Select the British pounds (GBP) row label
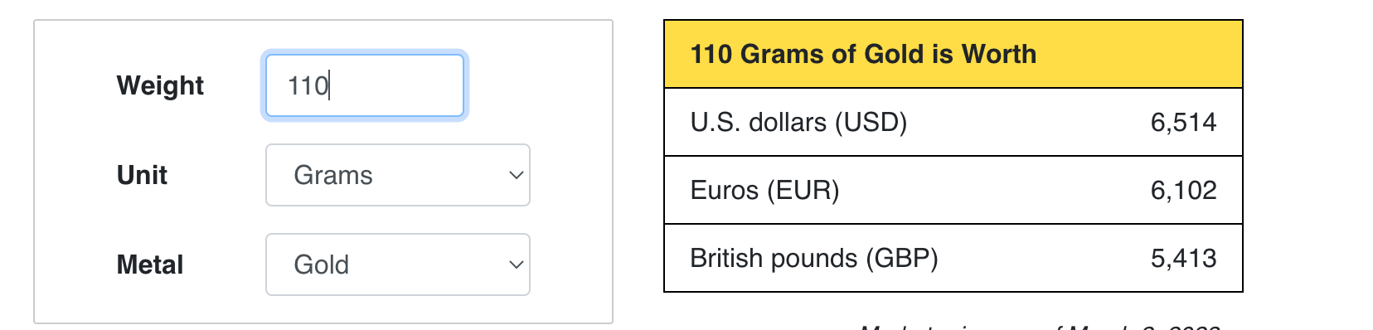Viewport: 1373px width, 330px height. tap(814, 258)
